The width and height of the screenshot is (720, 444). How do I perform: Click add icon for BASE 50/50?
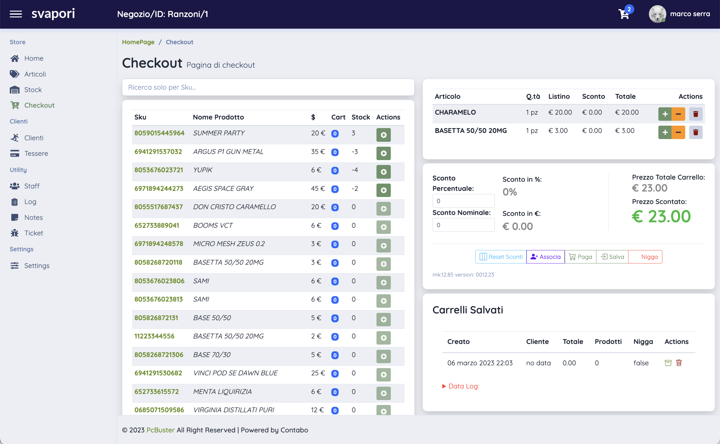tap(383, 319)
